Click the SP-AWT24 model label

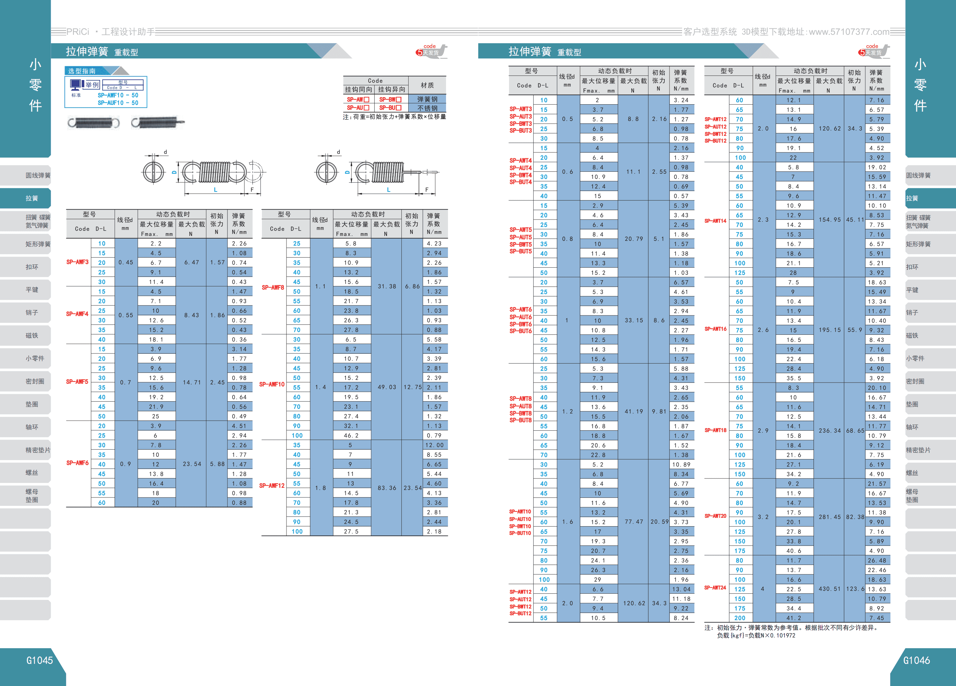pos(716,588)
